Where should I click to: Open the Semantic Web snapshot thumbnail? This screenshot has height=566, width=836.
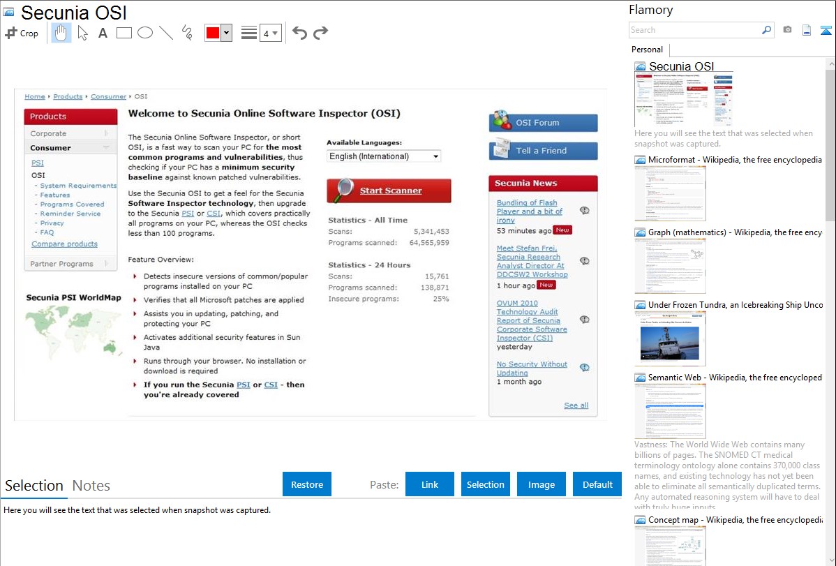(x=670, y=411)
